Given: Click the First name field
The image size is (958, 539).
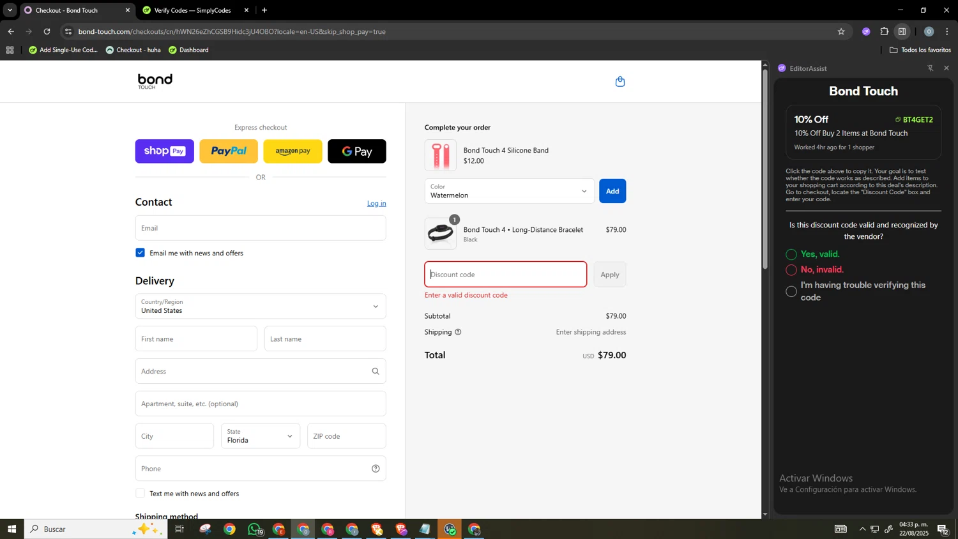Looking at the screenshot, I should [x=196, y=338].
